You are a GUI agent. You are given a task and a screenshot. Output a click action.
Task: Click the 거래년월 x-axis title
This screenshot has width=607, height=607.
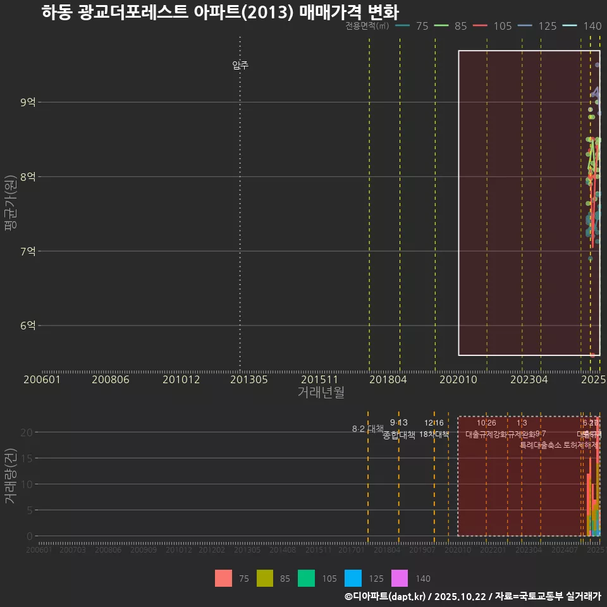(x=321, y=393)
